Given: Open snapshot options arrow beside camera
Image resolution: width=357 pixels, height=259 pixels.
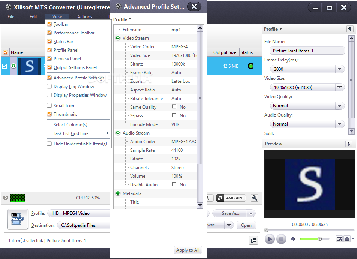Looking at the screenshot, I should [353, 239].
